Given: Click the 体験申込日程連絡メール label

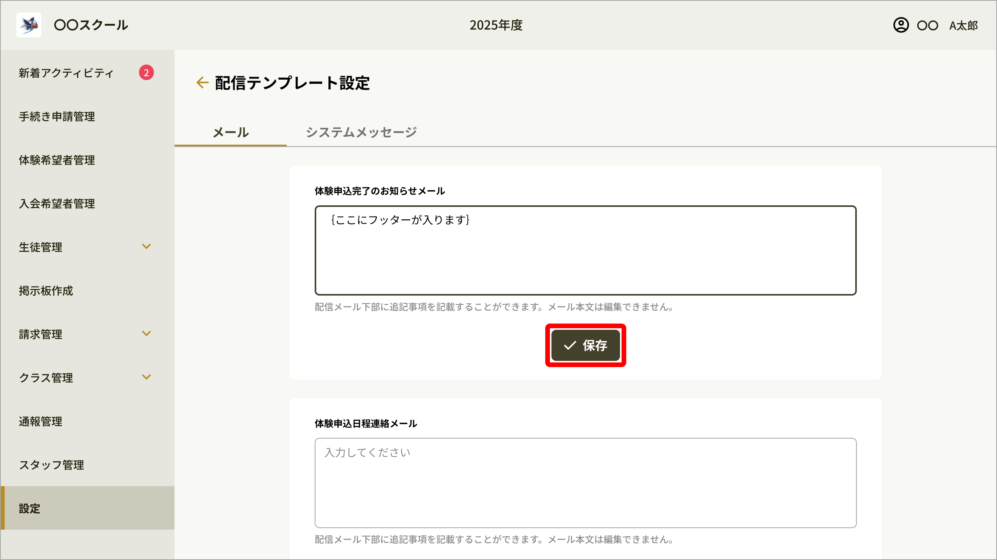Looking at the screenshot, I should (366, 423).
